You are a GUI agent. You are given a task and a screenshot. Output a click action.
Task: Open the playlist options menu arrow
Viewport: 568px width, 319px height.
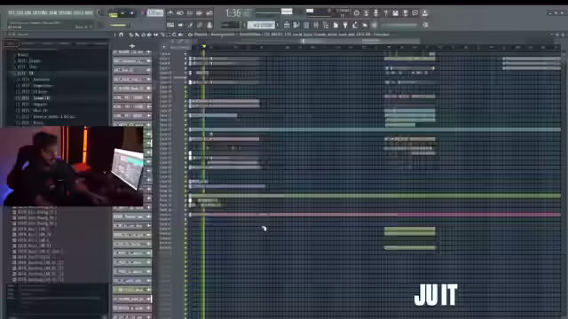click(x=115, y=35)
